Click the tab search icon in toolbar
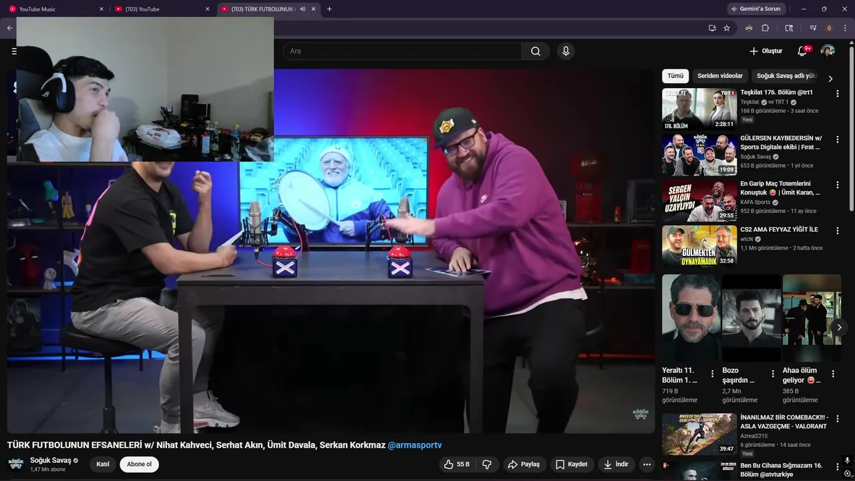Screen dimensions: 855x481 click(789, 28)
